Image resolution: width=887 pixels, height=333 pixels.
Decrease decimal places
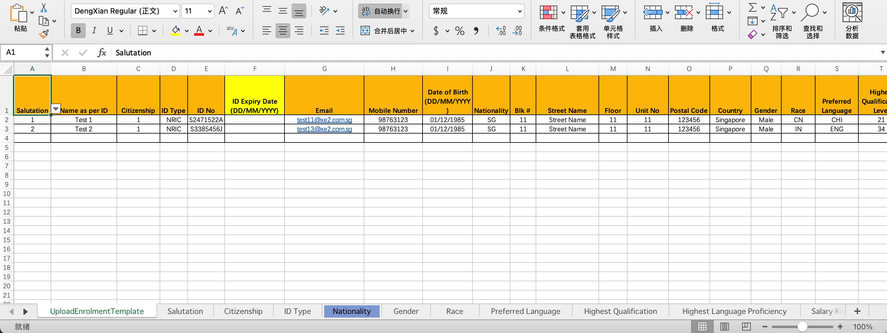pos(517,31)
